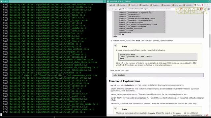
Task: Click the site info globe icon
Action: [123, 9]
